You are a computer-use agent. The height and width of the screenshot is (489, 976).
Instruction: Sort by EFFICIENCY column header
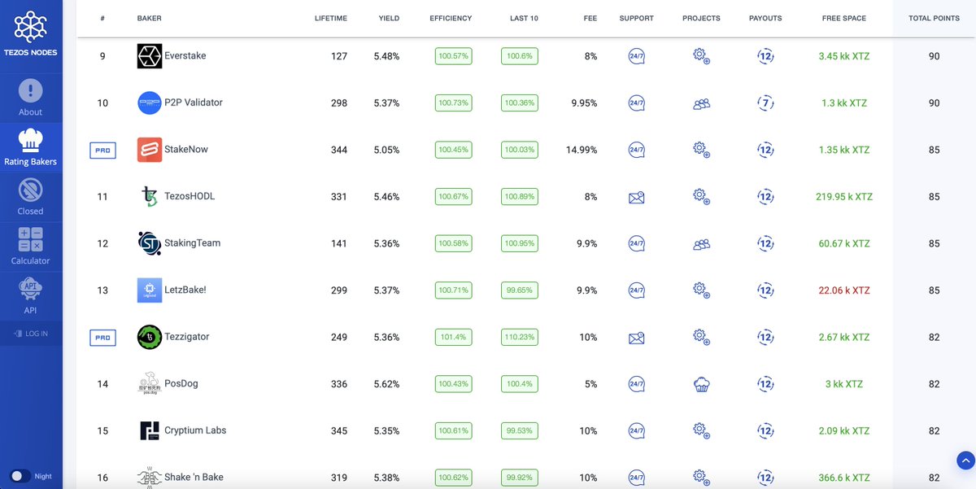(x=451, y=18)
